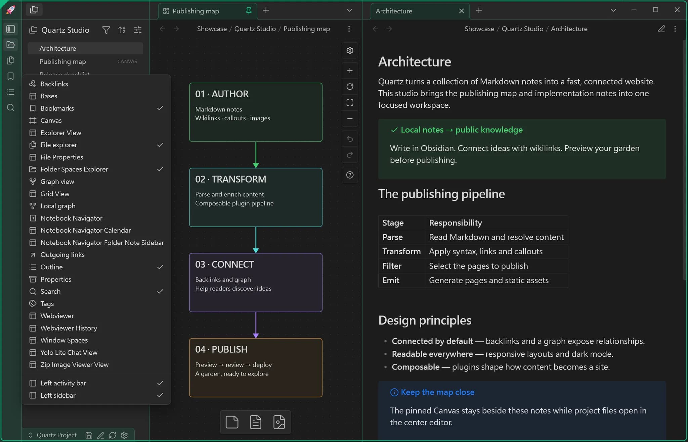Zoom out on the canvas

point(350,118)
